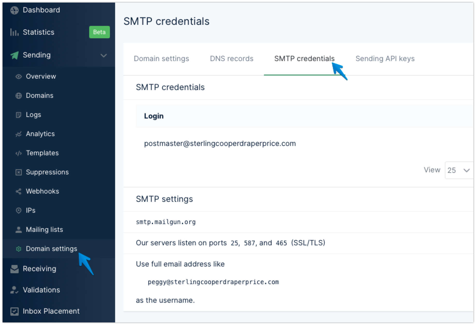Click the IPs location pin icon
The width and height of the screenshot is (476, 325).
19,211
